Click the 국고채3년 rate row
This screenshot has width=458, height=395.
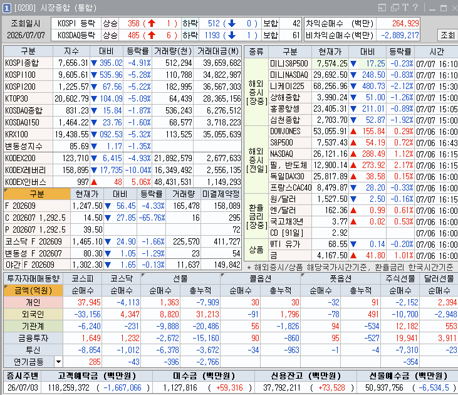coord(363,221)
